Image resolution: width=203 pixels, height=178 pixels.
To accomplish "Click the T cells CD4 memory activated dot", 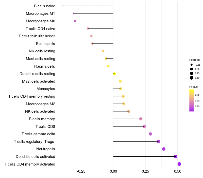I will [179, 164].
